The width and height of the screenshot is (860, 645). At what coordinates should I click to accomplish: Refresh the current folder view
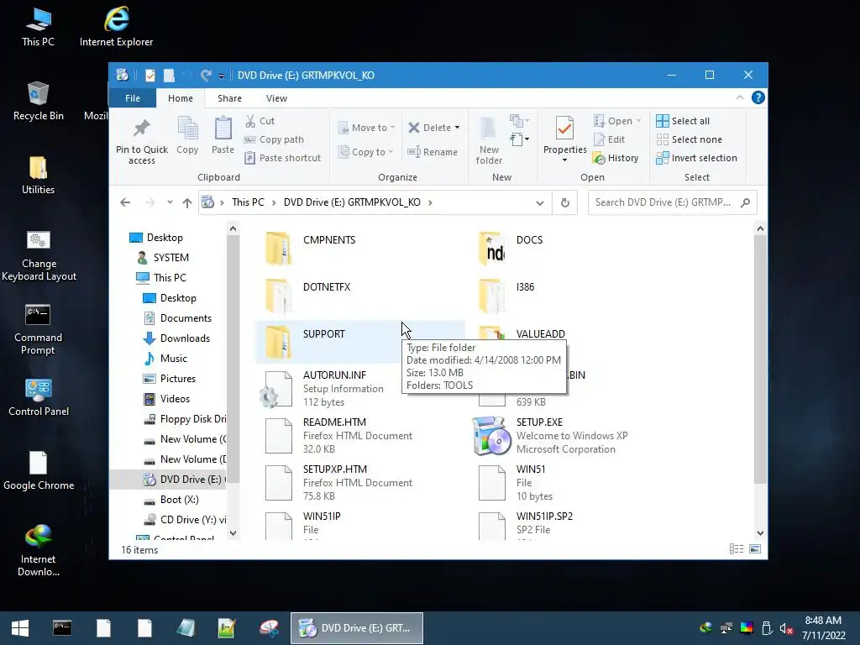pyautogui.click(x=565, y=203)
